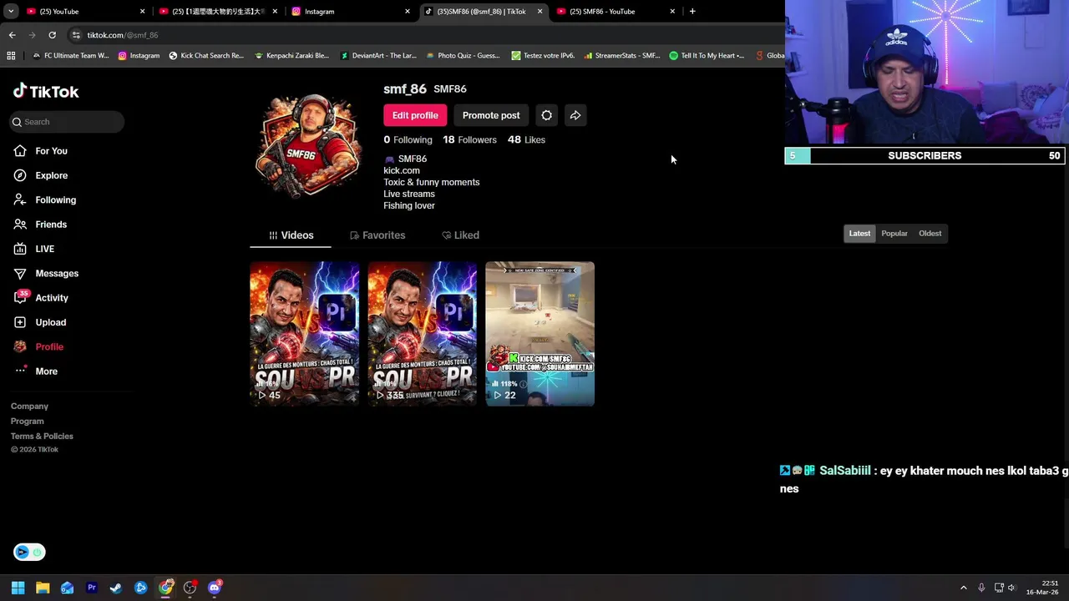The height and width of the screenshot is (601, 1069).
Task: Open Messages in sidebar
Action: coord(57,273)
